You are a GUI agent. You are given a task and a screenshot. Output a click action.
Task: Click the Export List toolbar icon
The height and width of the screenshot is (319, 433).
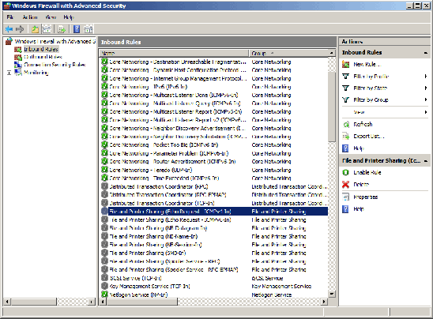62,28
